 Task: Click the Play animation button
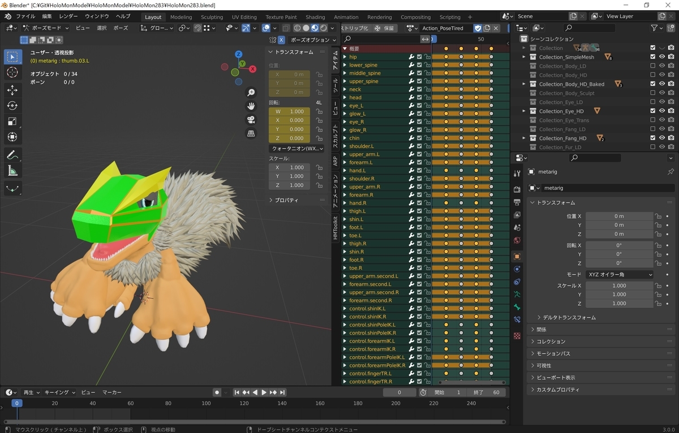tap(264, 392)
